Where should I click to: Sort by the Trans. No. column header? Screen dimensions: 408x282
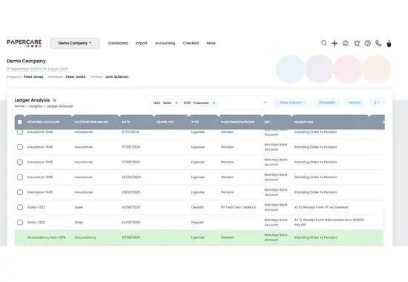click(x=165, y=122)
